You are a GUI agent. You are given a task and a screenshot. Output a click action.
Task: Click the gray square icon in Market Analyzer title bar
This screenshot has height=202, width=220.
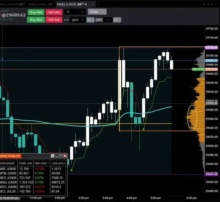(52, 156)
